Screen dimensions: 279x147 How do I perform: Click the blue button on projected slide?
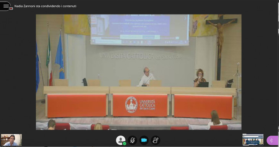(148, 37)
